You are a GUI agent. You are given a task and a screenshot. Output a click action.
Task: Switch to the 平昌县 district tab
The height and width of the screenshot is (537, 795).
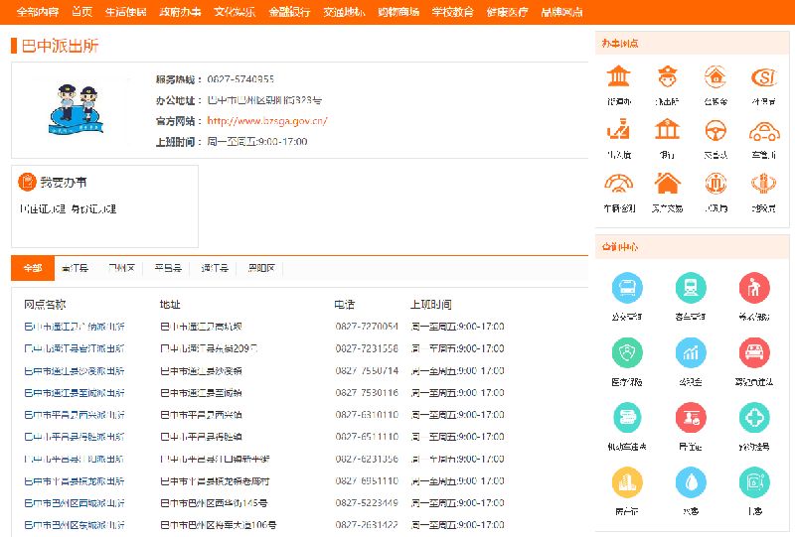pos(168,268)
